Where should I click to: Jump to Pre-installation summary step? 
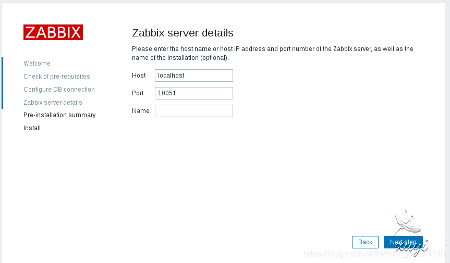pos(59,115)
